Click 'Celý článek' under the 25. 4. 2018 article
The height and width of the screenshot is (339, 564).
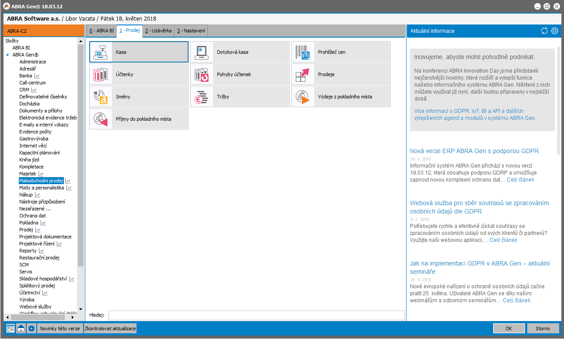516,301
